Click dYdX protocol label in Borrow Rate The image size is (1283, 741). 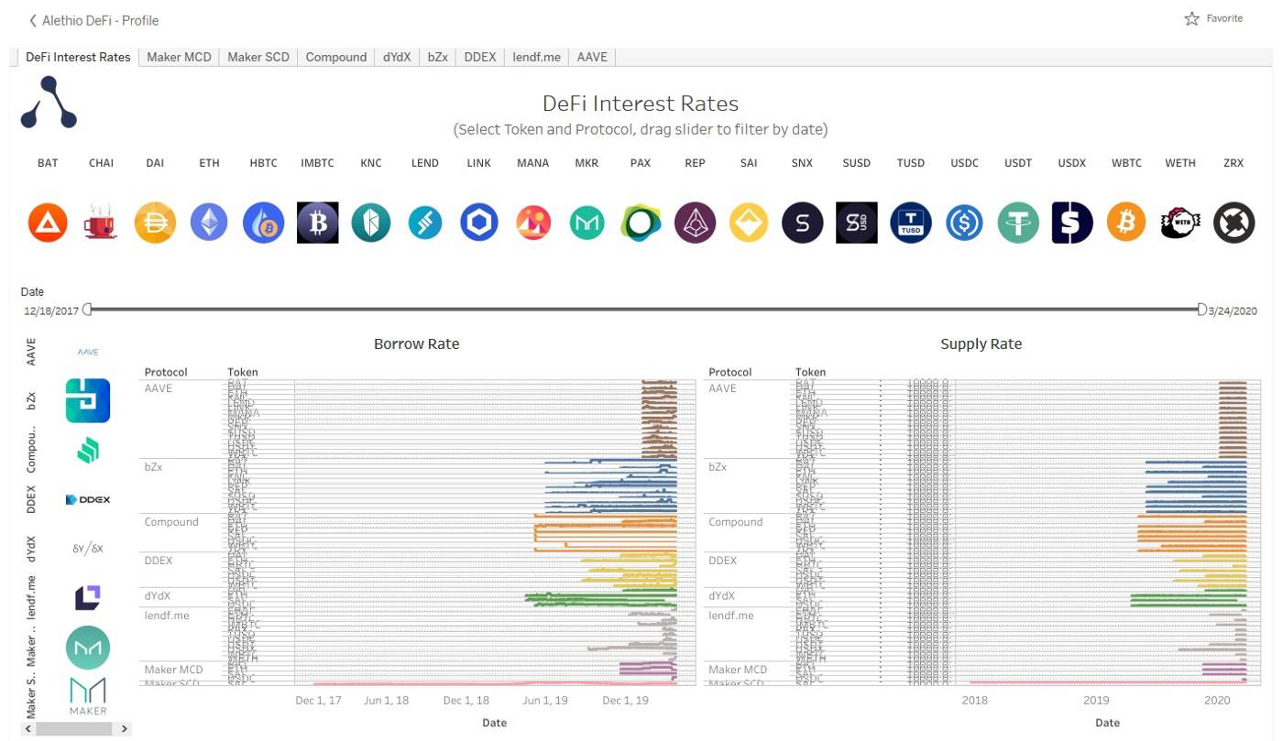click(158, 596)
